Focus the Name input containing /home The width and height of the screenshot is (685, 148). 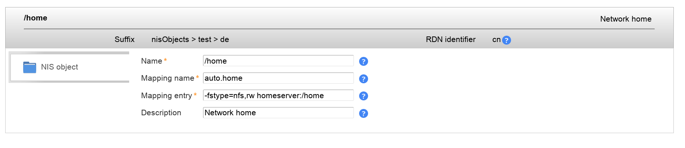click(x=278, y=61)
